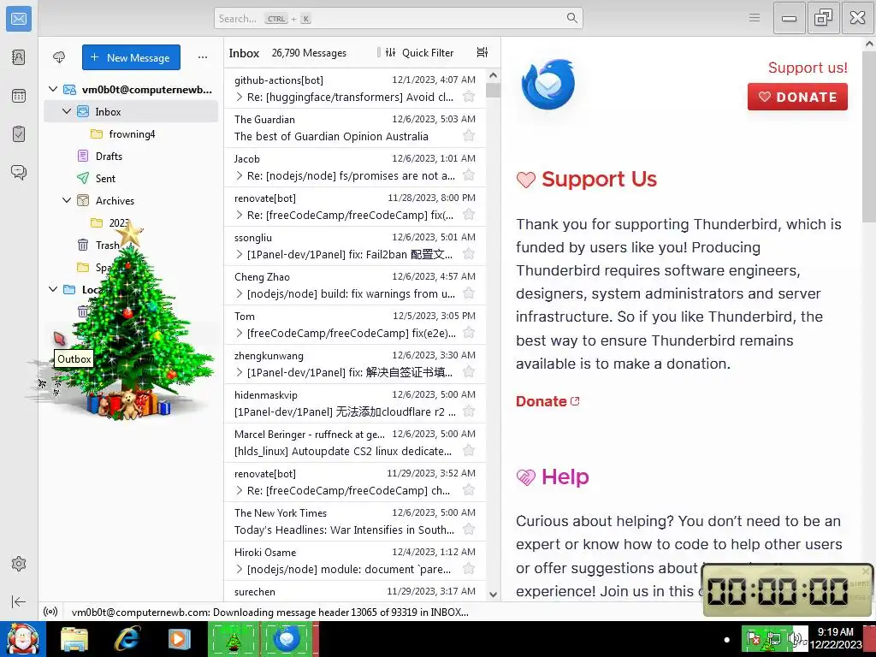The height and width of the screenshot is (657, 876).
Task: Click message list scroll down arrow
Action: [x=493, y=595]
